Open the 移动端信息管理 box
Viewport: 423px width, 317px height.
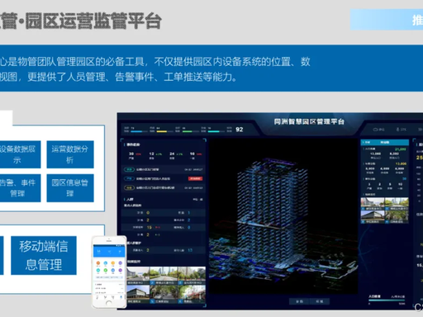[x=44, y=255]
